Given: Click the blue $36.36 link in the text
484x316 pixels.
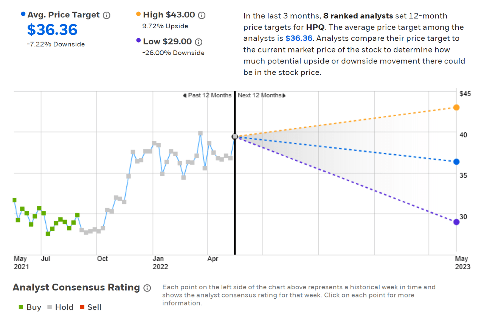Looking at the screenshot, I should pos(299,38).
